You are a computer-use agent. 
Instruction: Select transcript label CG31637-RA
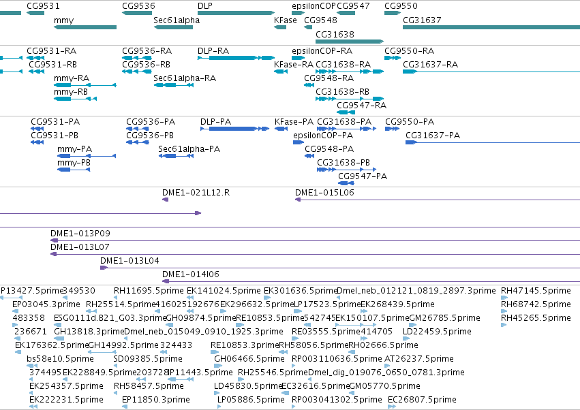click(430, 64)
